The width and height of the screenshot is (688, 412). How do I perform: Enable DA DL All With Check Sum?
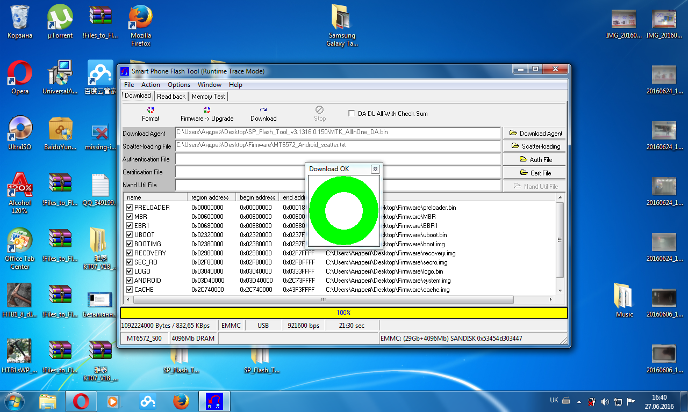point(352,114)
